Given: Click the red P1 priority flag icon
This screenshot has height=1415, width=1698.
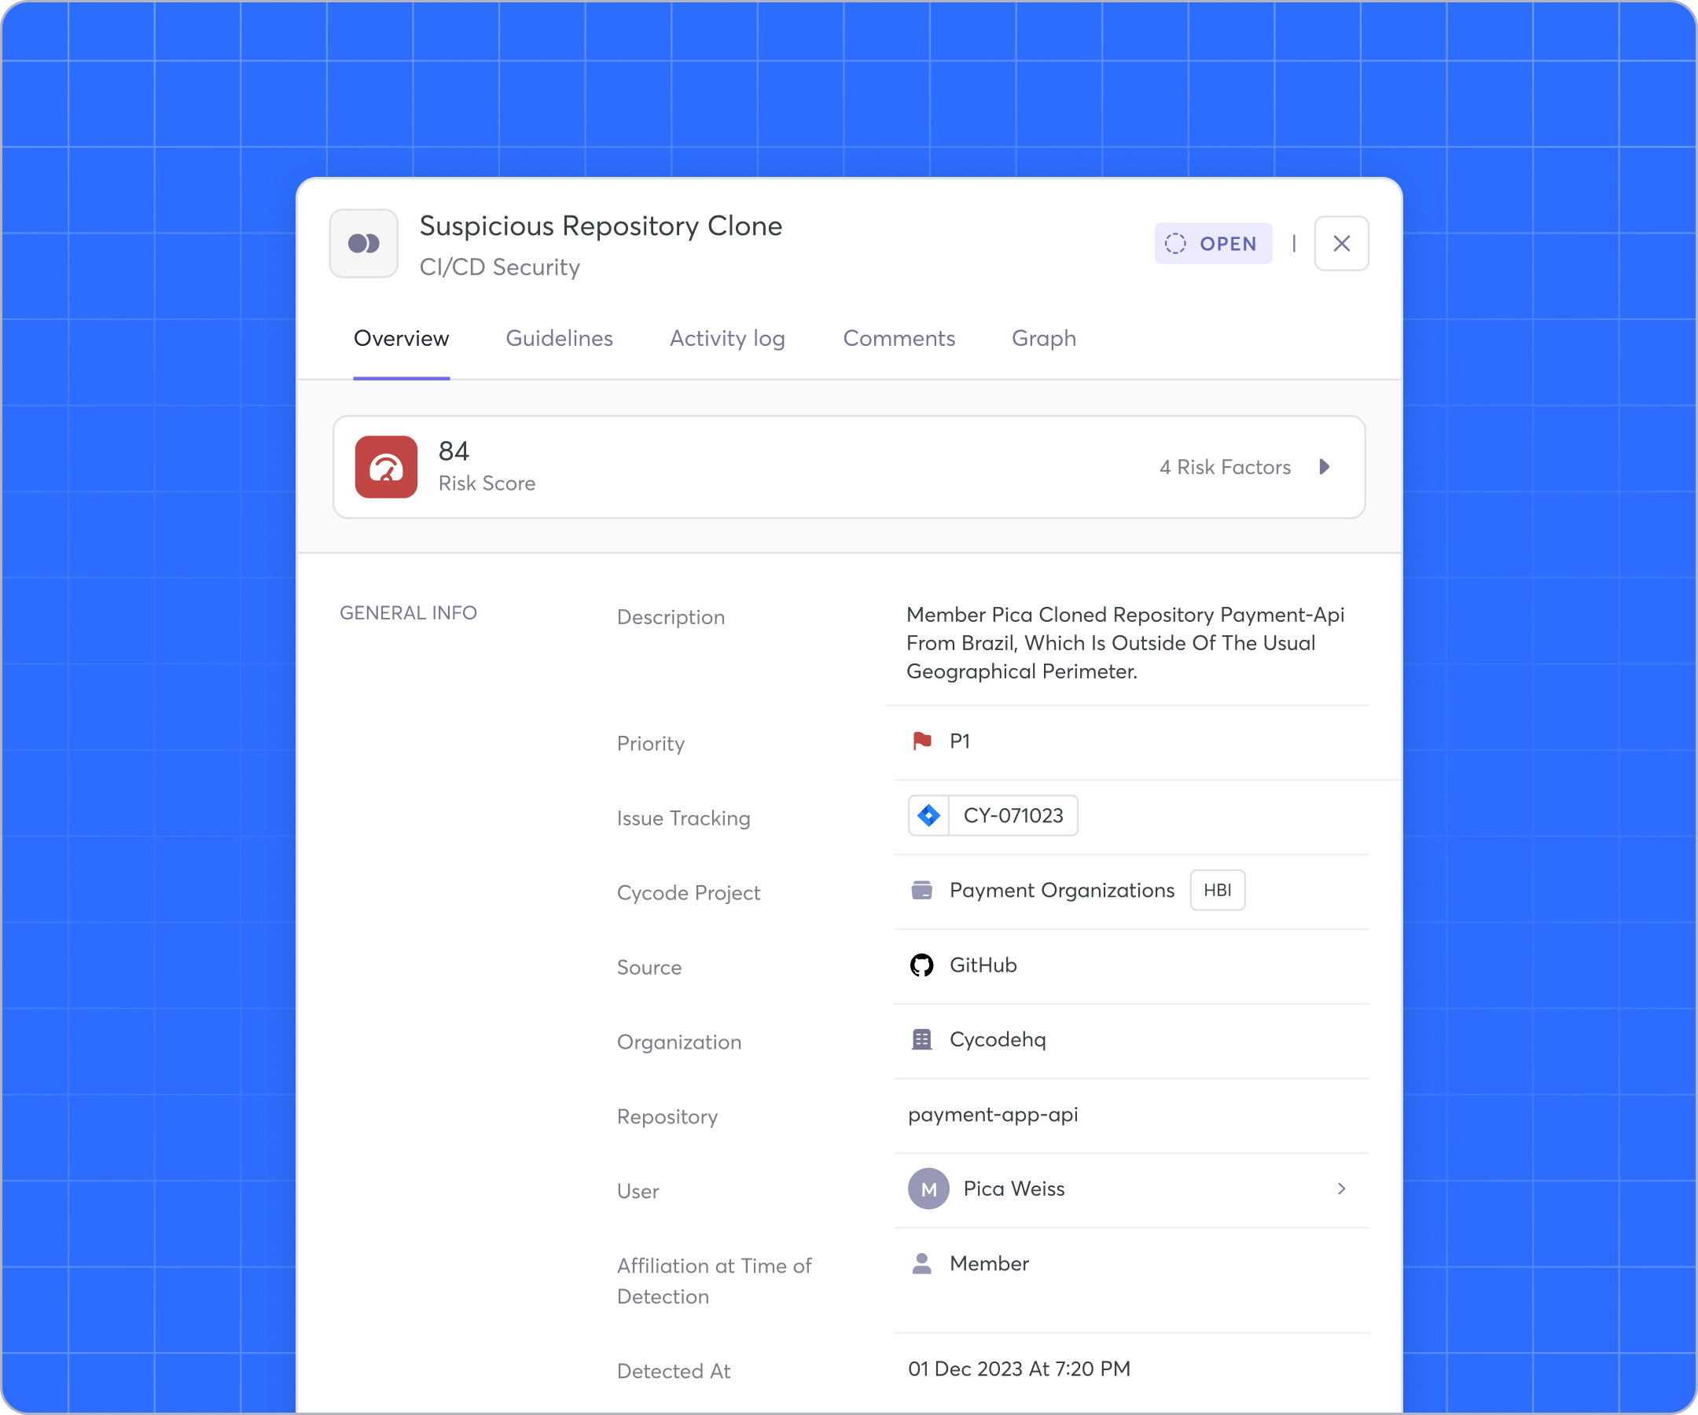Looking at the screenshot, I should [921, 741].
